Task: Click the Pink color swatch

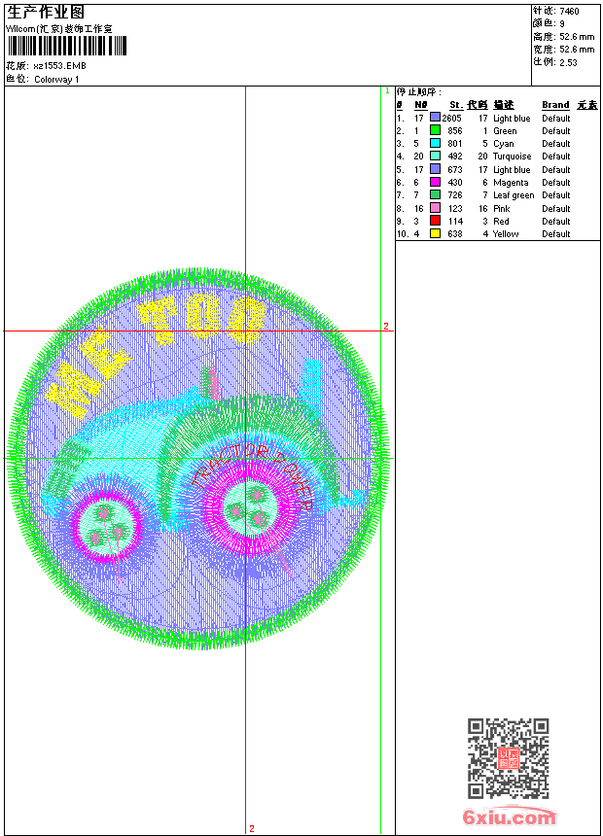Action: click(435, 208)
